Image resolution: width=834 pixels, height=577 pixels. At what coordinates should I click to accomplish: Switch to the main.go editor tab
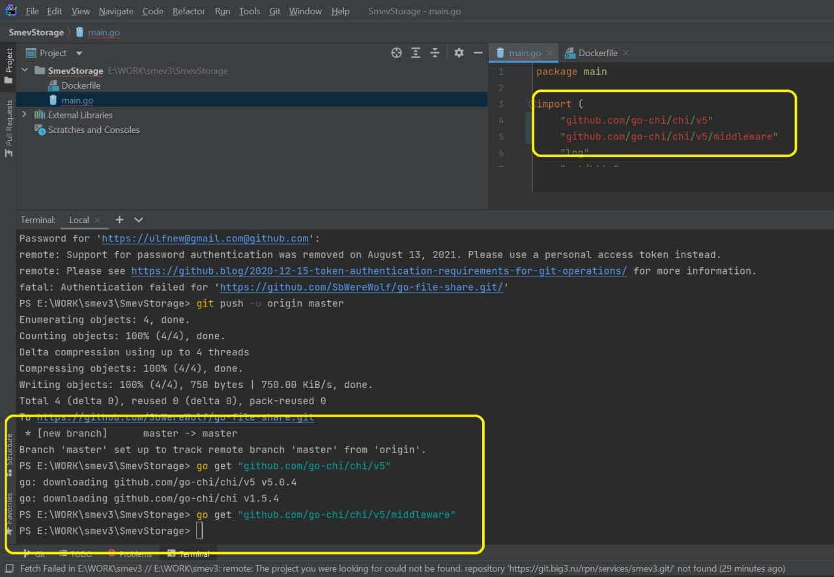pos(524,53)
